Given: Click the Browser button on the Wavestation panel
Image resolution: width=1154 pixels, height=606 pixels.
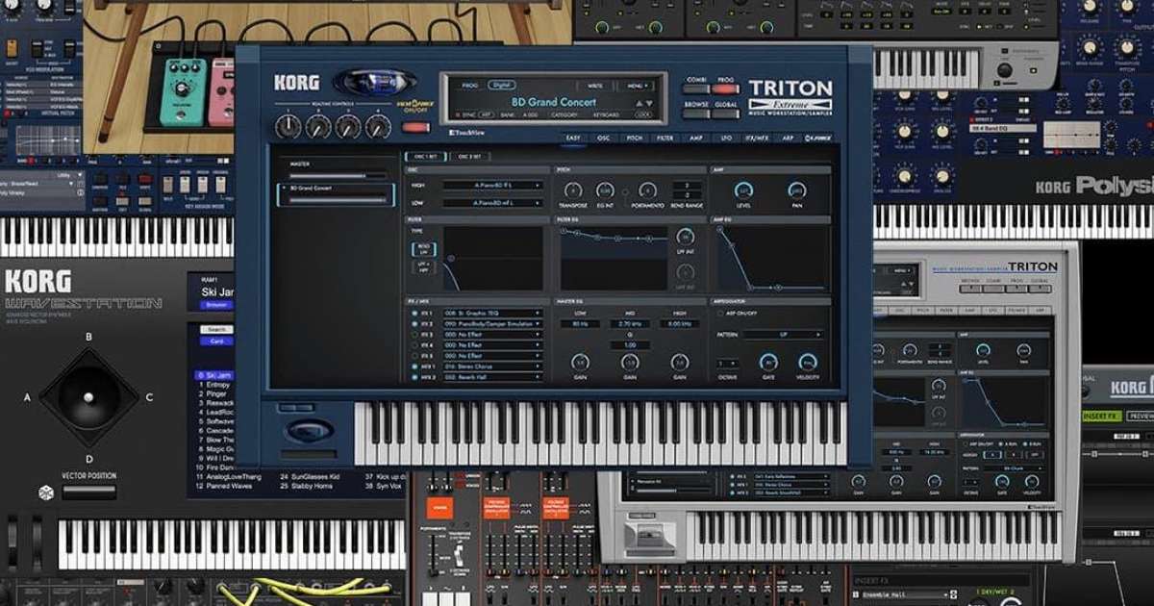Looking at the screenshot, I should click(216, 305).
